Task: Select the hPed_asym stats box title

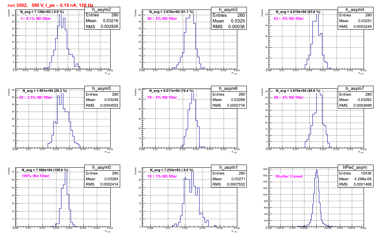Action: 355,168
